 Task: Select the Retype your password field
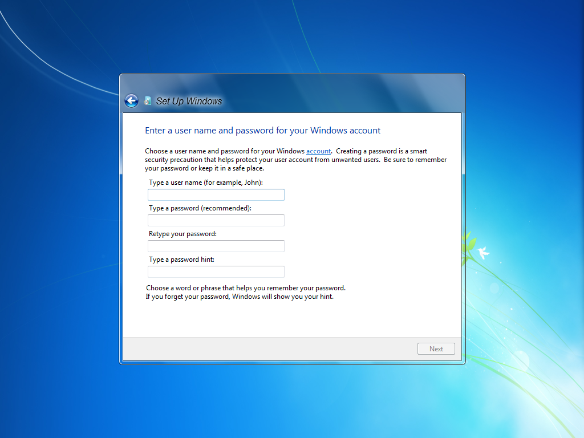pos(216,246)
